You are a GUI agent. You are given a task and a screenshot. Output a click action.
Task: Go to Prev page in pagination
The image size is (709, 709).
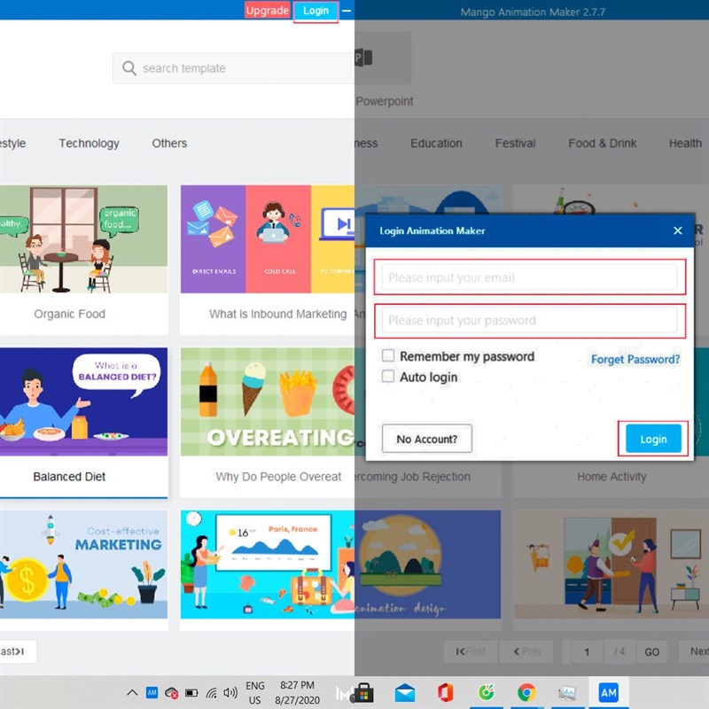tap(527, 651)
